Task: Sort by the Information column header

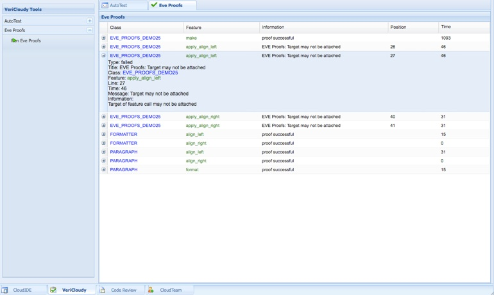Action: point(323,28)
